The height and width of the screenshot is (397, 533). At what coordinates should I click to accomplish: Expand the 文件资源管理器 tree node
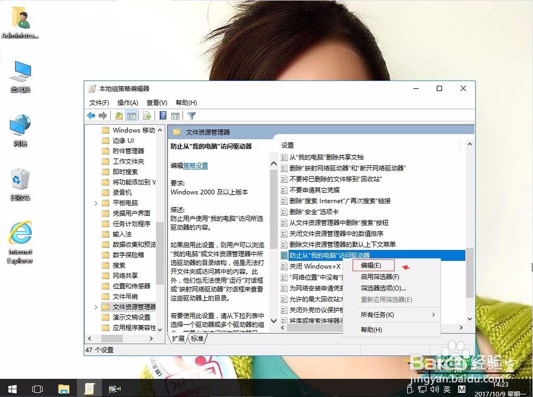(96, 307)
